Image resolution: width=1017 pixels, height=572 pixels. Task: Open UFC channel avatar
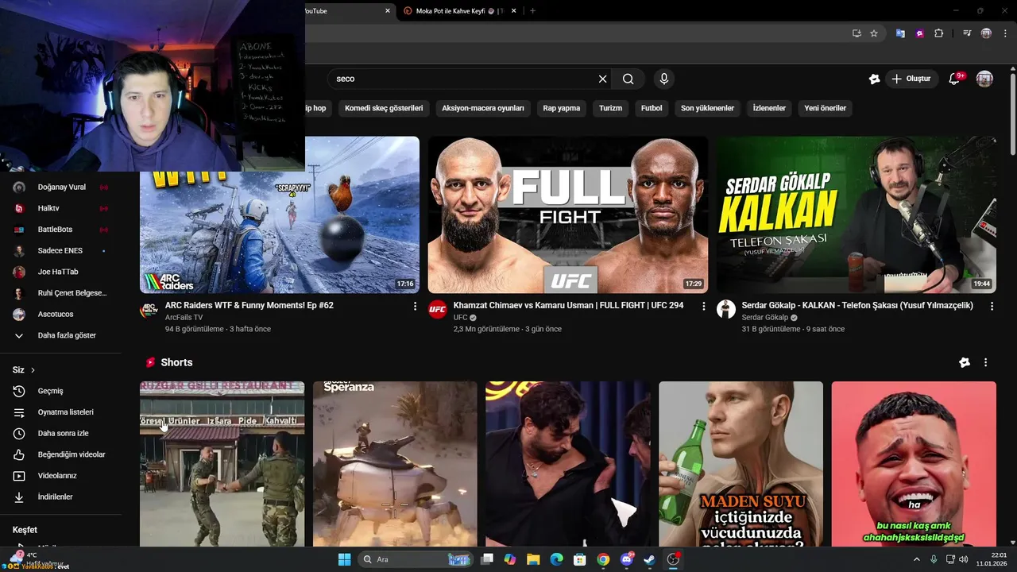[x=438, y=310]
